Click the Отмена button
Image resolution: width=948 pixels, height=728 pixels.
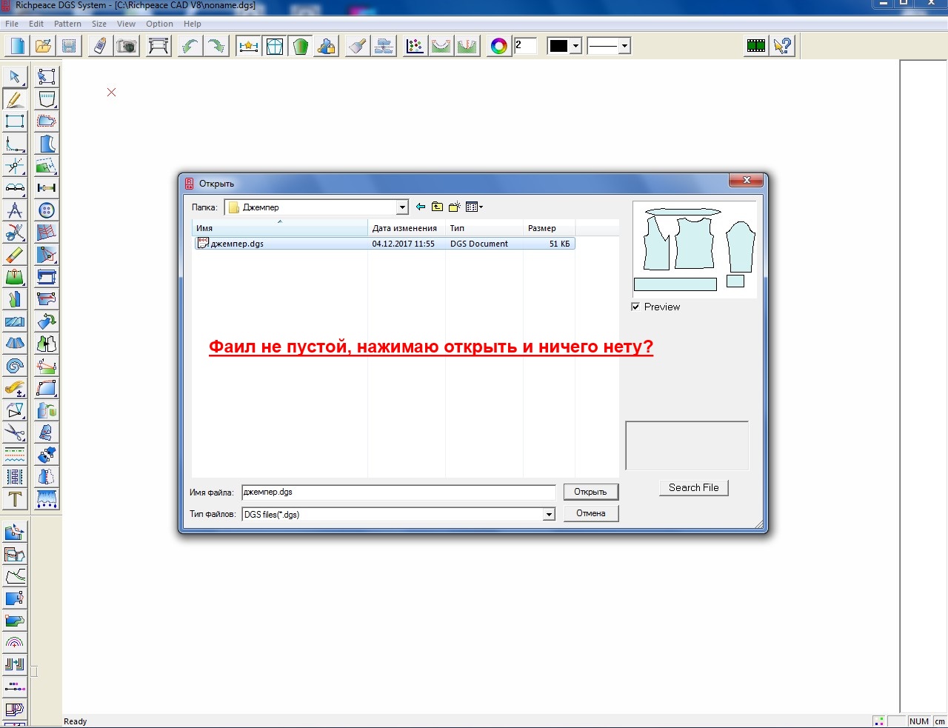tap(590, 513)
